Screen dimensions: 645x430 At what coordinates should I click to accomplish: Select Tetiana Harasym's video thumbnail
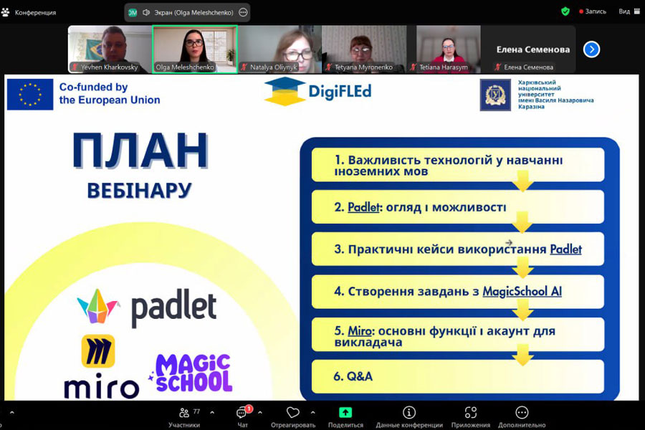coord(449,49)
